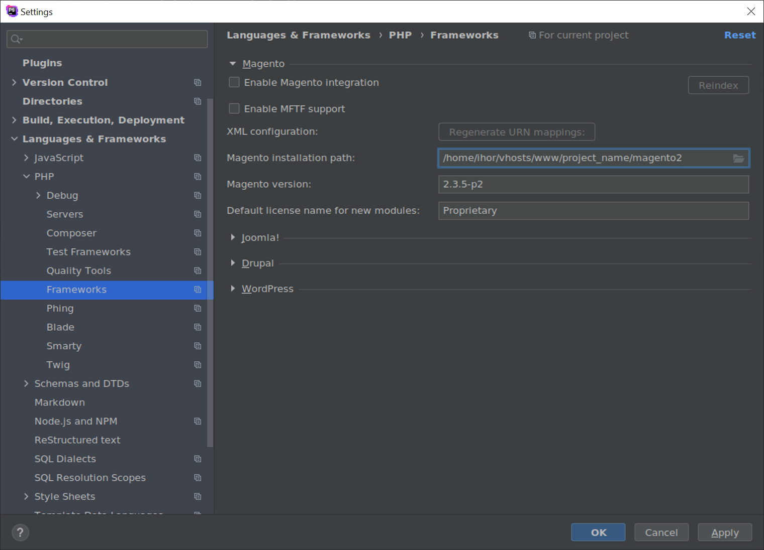Expand Build, Execution, Deployment node
Image resolution: width=764 pixels, height=550 pixels.
14,120
